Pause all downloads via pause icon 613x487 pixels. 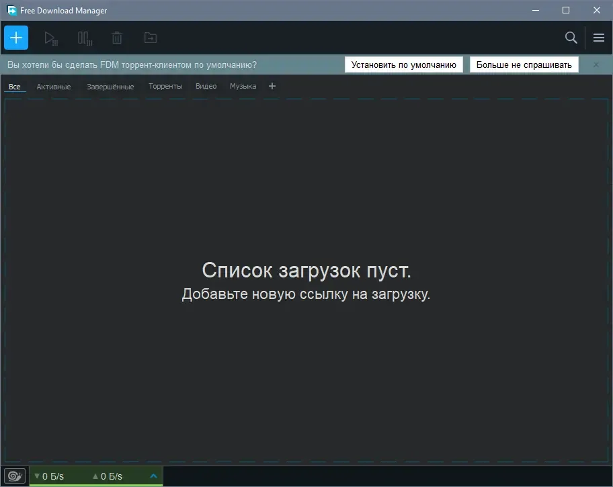(85, 38)
